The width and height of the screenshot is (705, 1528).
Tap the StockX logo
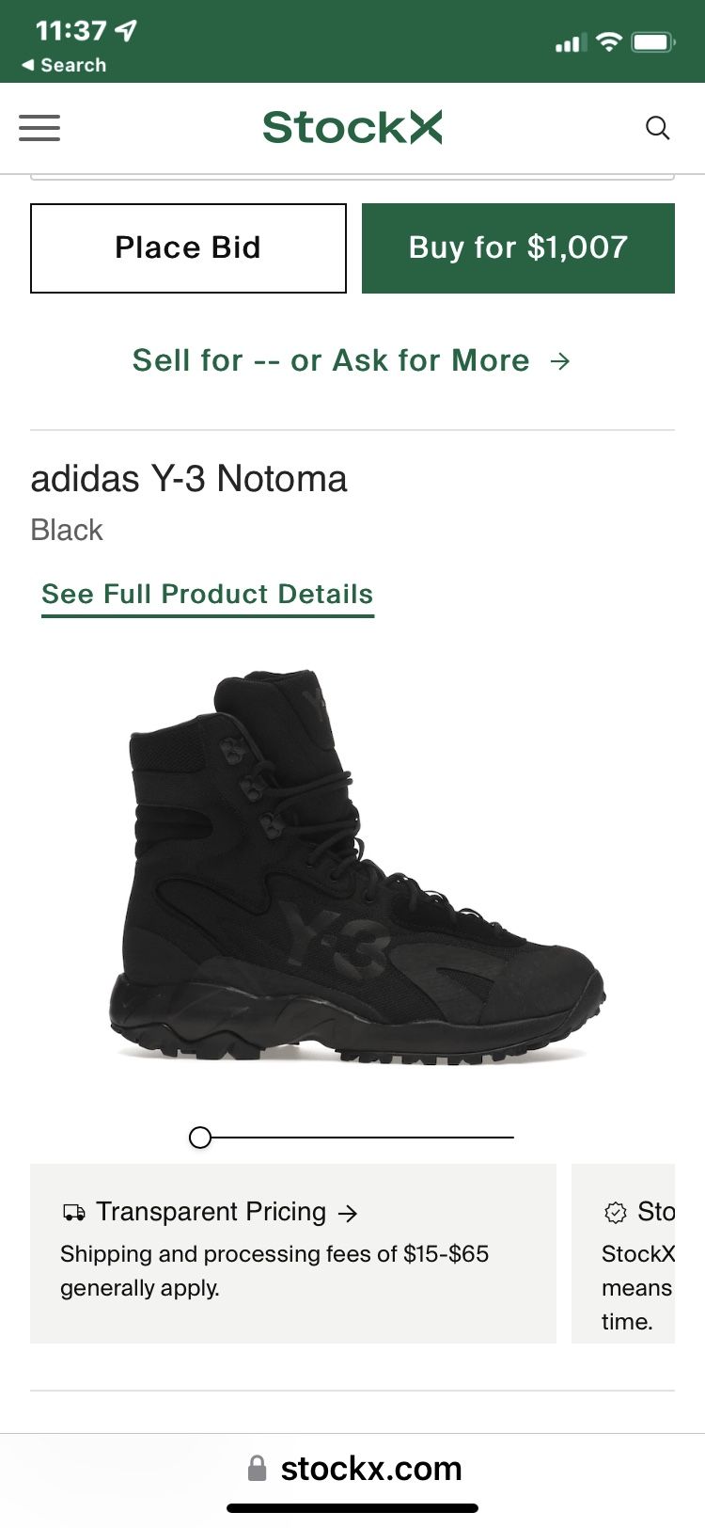pos(352,128)
